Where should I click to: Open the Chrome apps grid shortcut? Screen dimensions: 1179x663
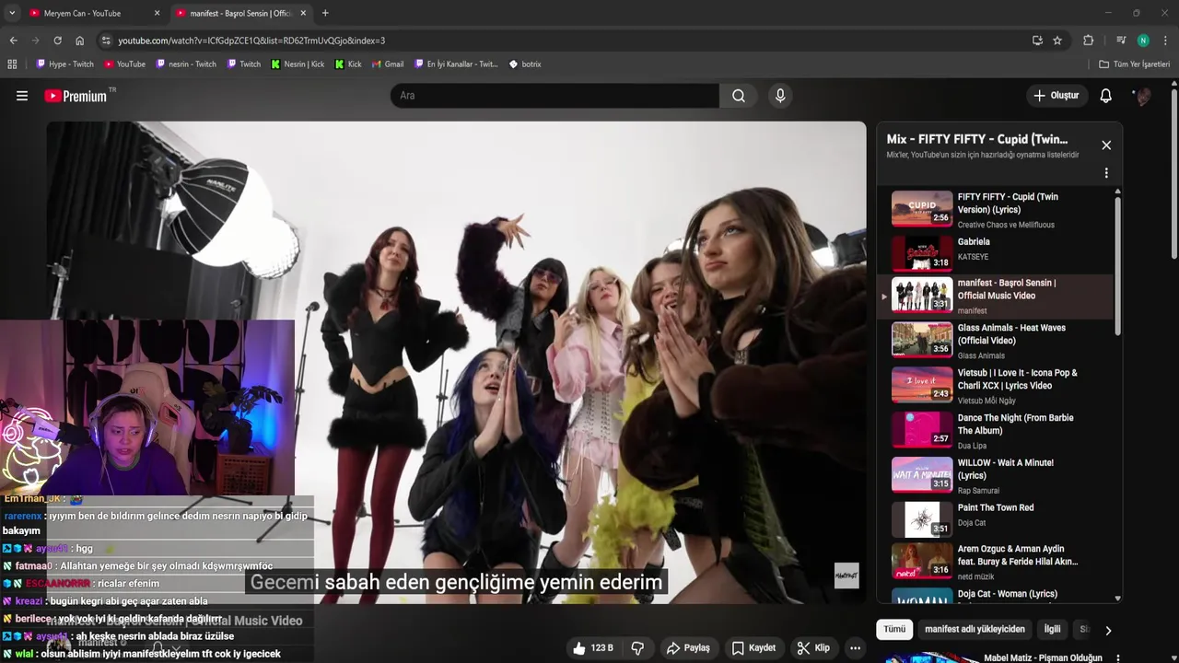tap(12, 64)
